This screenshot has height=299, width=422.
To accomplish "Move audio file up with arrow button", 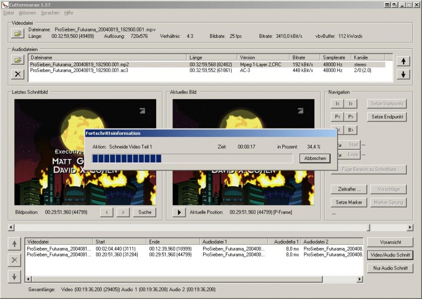I will (x=403, y=61).
